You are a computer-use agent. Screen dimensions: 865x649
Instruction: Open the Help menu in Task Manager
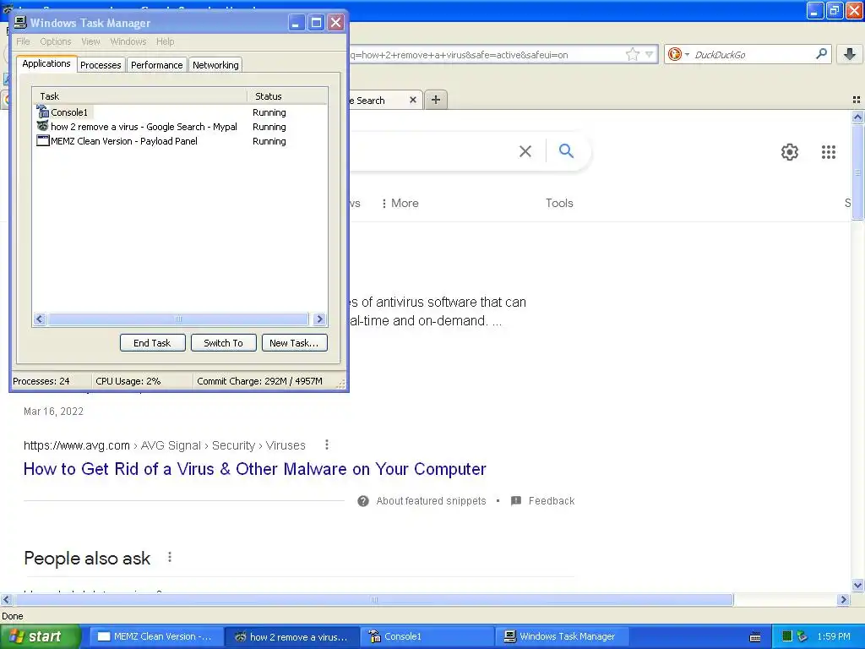click(x=165, y=41)
